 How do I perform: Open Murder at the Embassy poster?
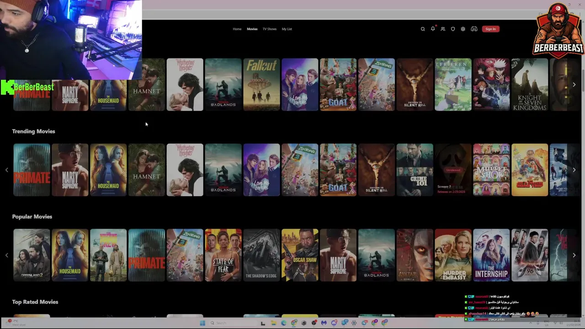(x=453, y=255)
